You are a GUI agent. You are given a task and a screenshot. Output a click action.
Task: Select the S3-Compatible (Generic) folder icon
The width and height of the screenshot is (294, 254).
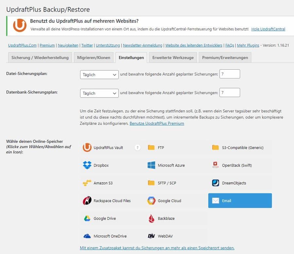[x=216, y=148]
